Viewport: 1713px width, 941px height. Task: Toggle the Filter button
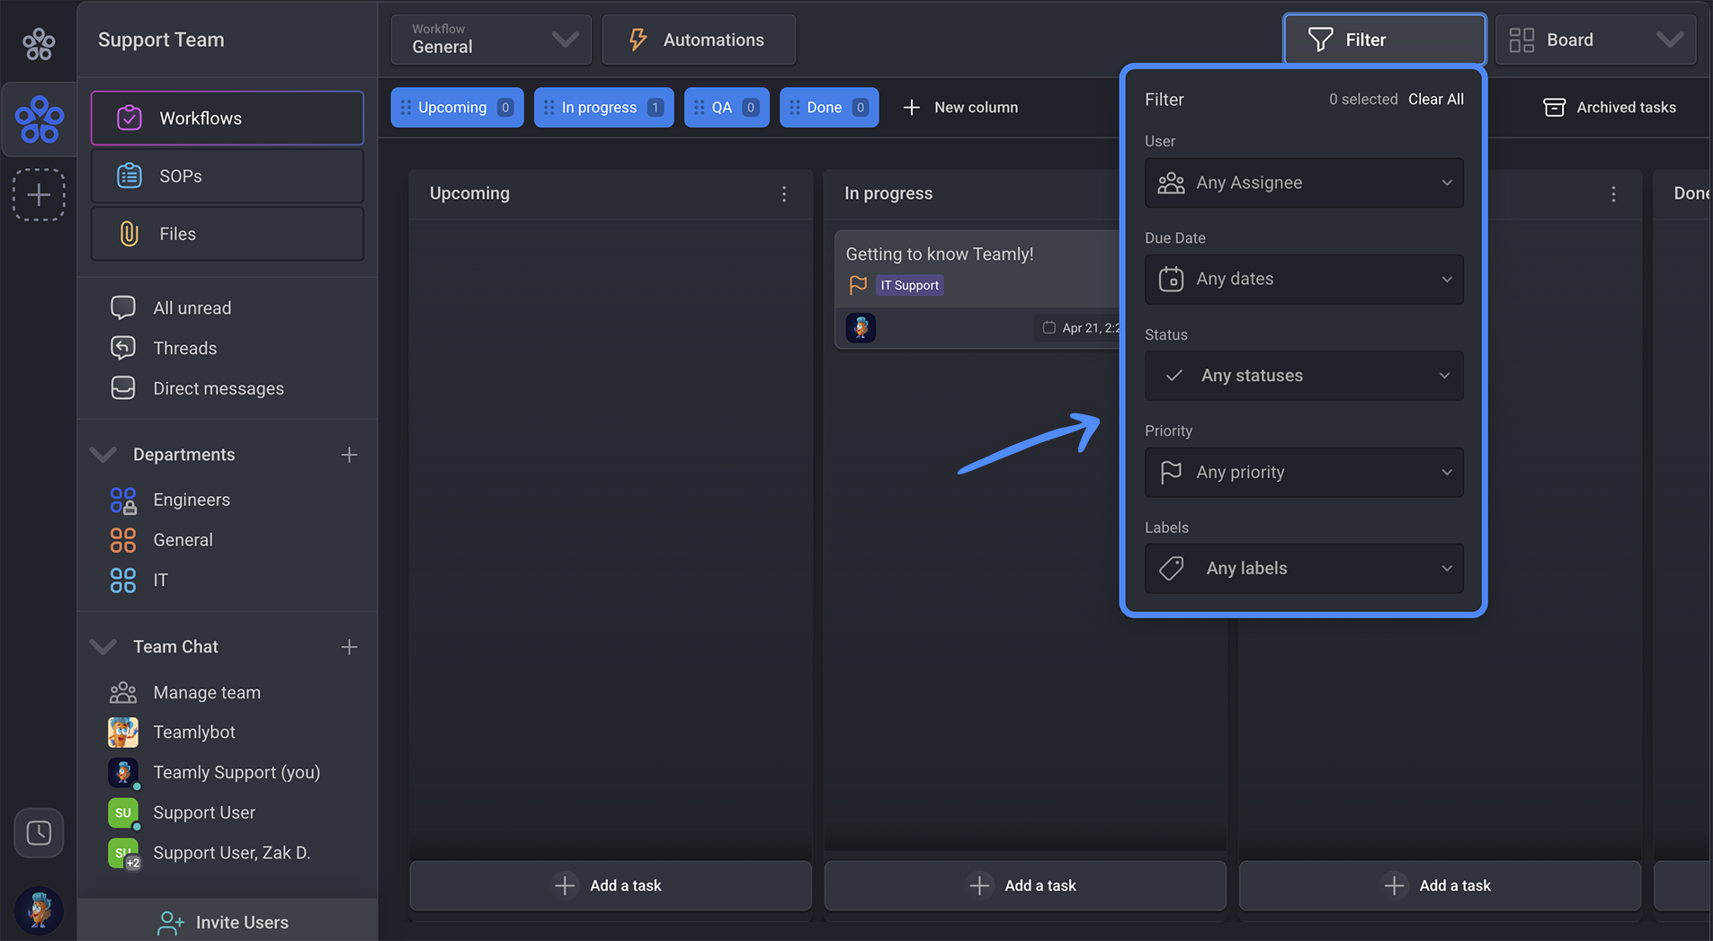point(1384,40)
